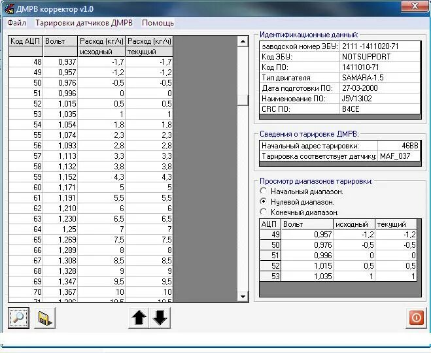Click voltage cell 1,25

(60, 229)
